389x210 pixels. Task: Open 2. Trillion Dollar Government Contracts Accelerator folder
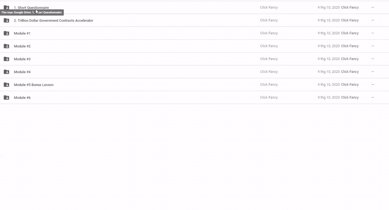click(x=53, y=20)
